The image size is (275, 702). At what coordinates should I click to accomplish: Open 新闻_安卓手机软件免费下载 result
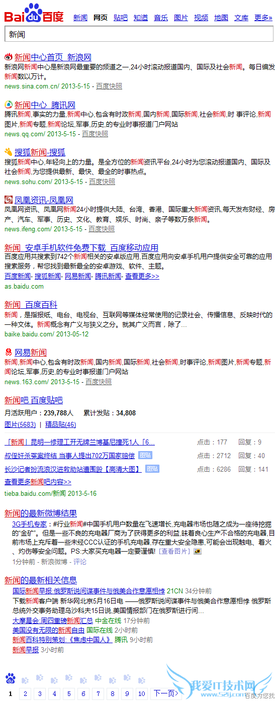coord(81,247)
